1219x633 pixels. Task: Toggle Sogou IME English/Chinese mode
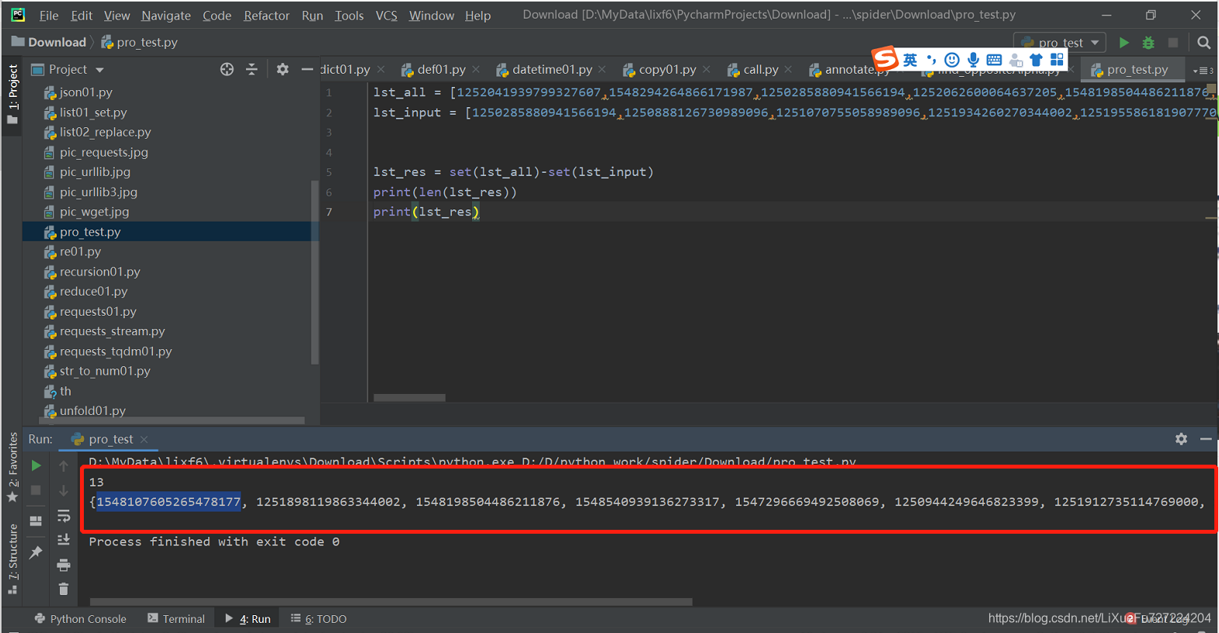pos(910,60)
